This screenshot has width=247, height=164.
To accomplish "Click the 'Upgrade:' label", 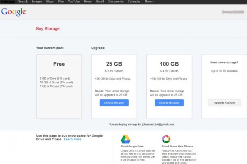I will coord(98,48).
